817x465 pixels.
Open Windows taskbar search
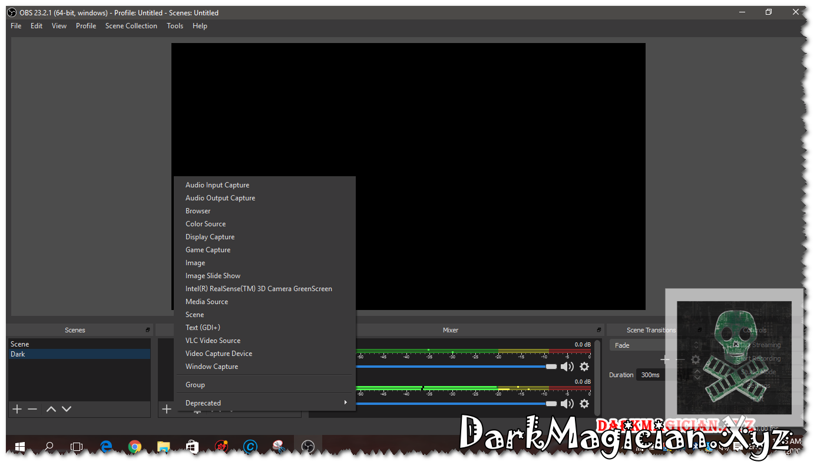point(49,447)
